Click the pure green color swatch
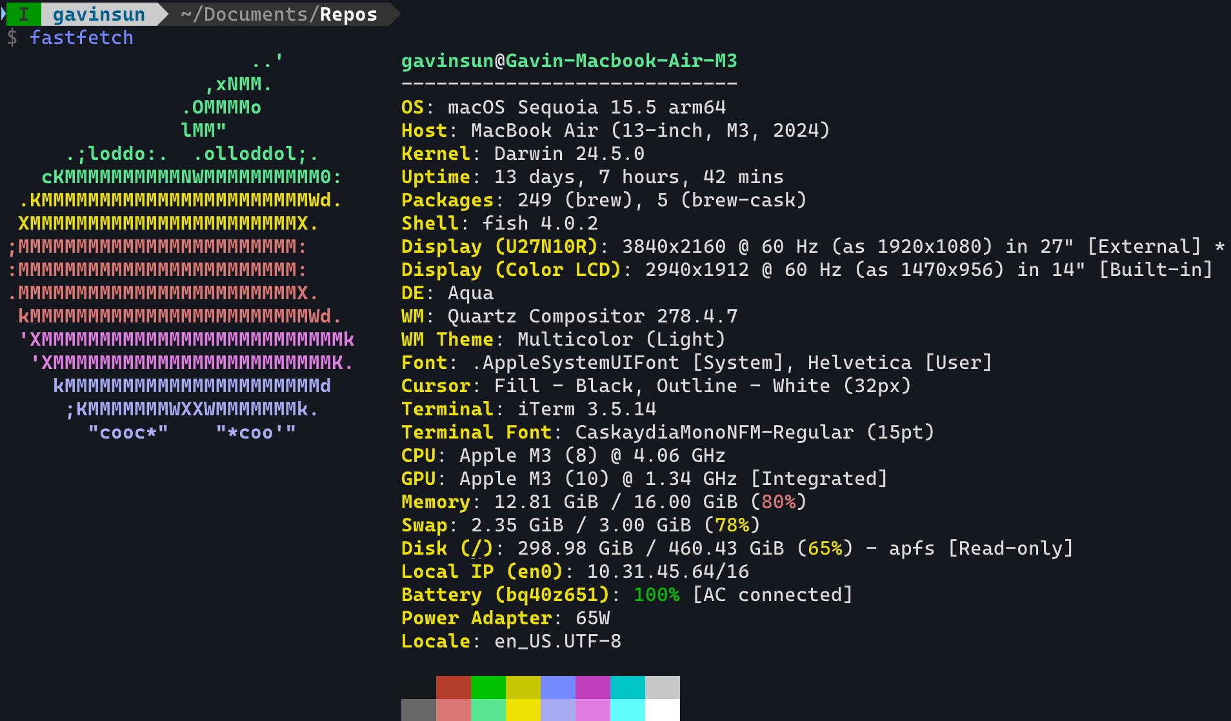This screenshot has width=1231, height=721. pos(488,687)
